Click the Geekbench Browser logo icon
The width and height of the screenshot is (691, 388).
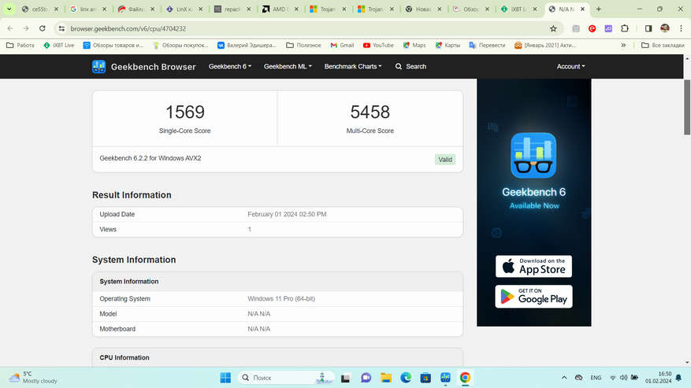tap(98, 66)
